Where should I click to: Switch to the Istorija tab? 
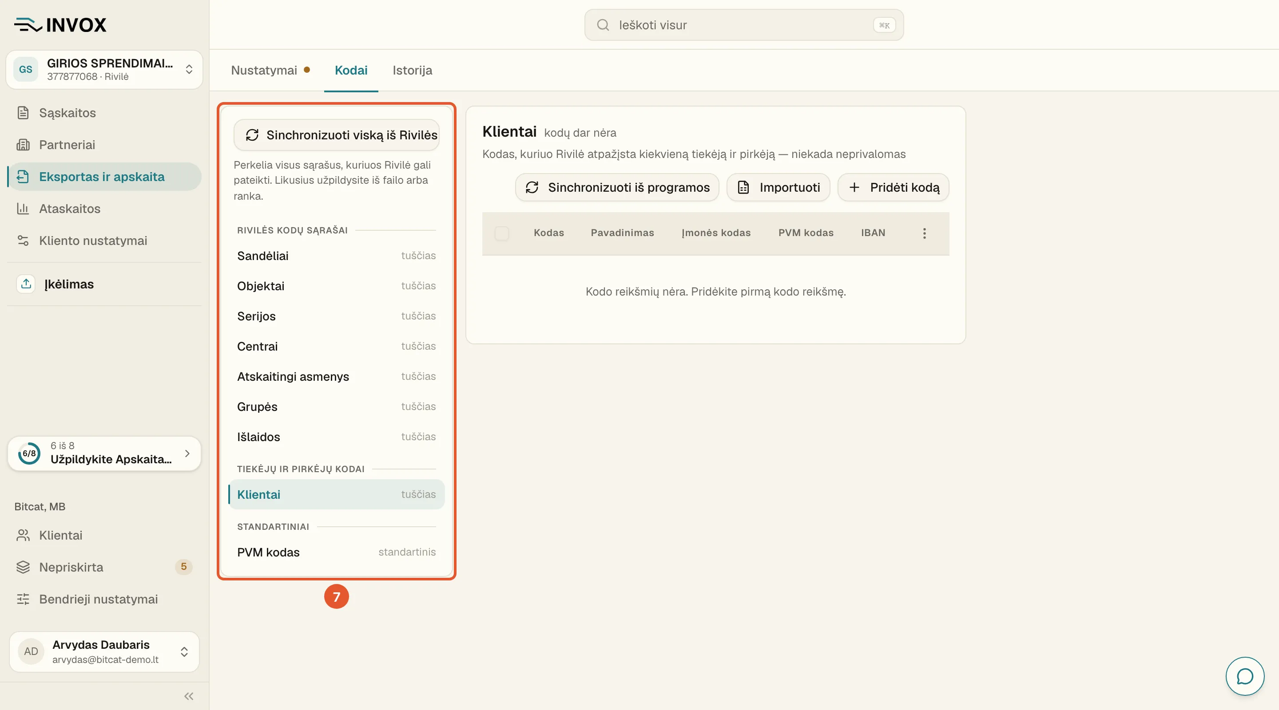pos(412,70)
